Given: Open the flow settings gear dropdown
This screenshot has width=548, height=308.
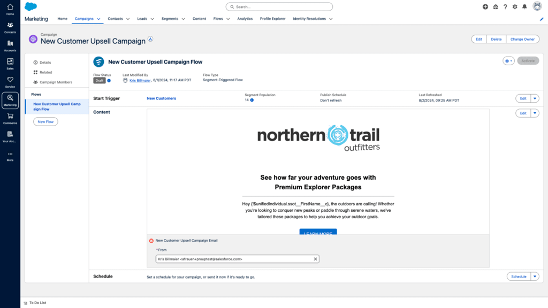Looking at the screenshot, I should tap(508, 61).
